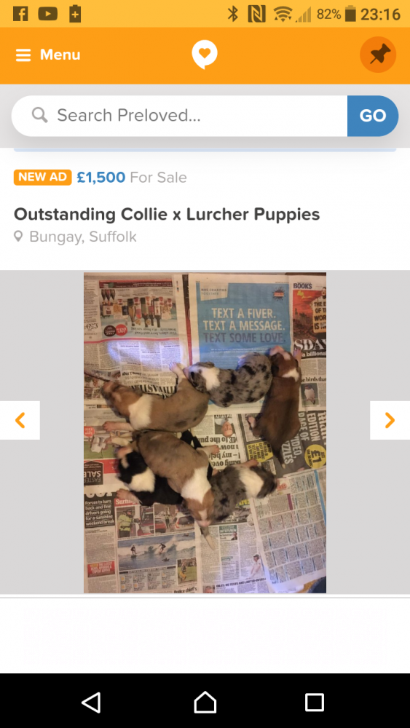Tap the Wi-Fi status icon

coord(283,14)
